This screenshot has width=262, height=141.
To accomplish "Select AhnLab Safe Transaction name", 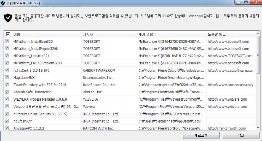I will tap(33, 92).
